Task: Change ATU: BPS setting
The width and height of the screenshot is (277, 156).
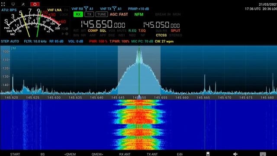Action: click(x=9, y=10)
